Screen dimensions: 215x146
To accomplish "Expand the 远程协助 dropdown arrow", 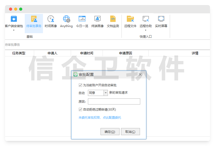I will click(x=146, y=30).
